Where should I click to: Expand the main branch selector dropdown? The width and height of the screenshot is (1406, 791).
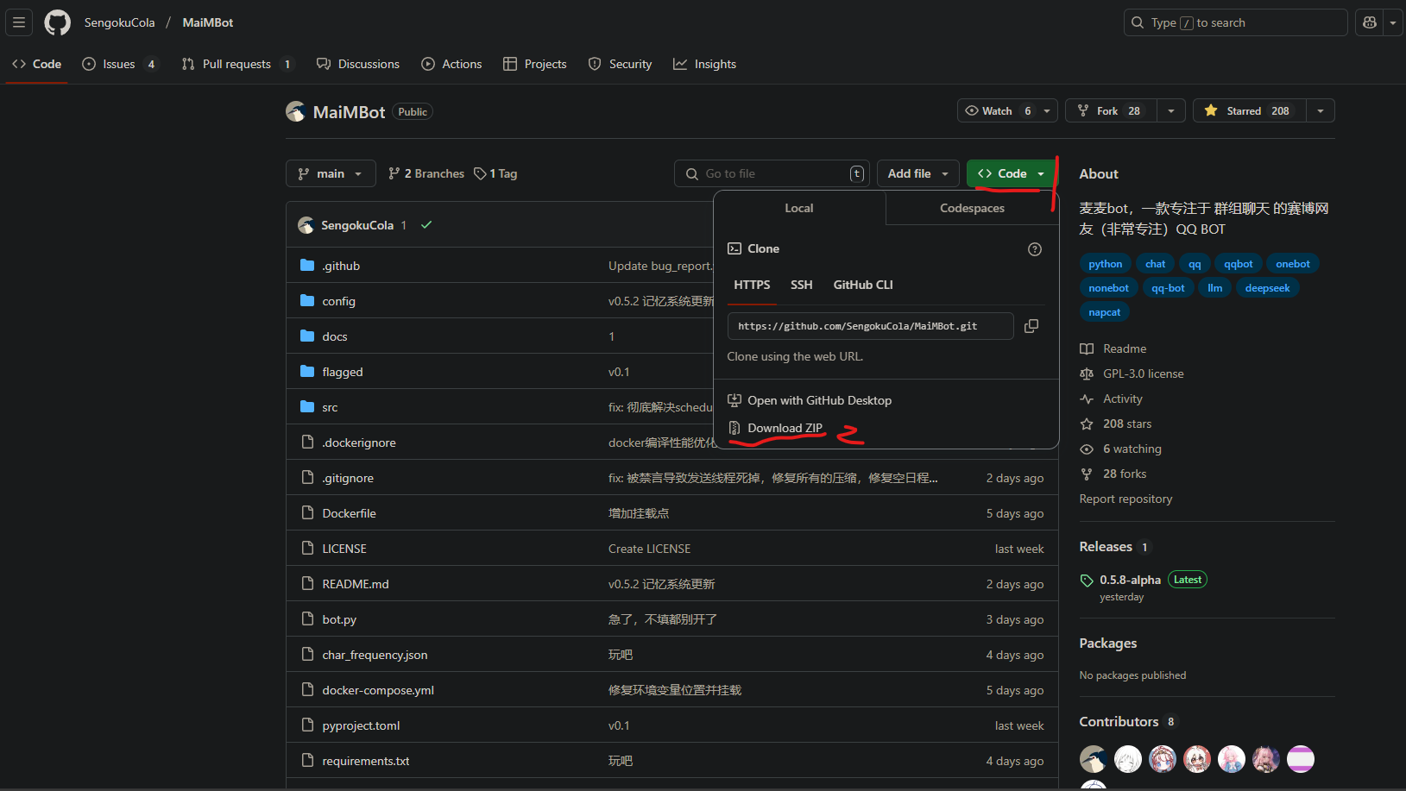point(331,173)
